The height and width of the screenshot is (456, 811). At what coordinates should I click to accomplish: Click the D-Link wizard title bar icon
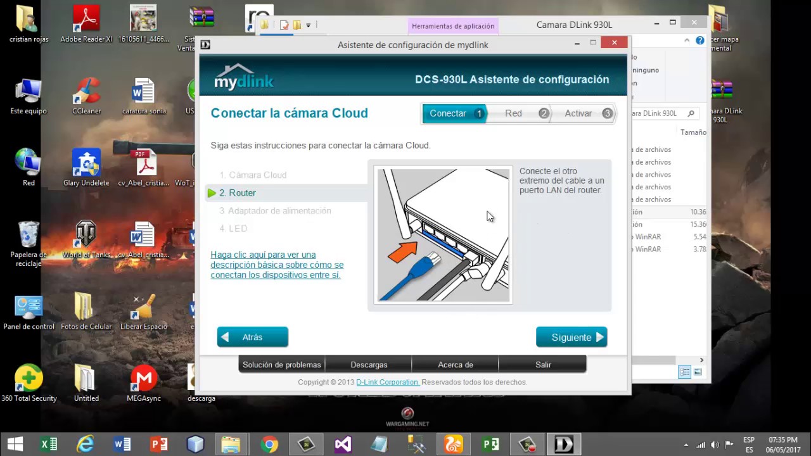click(205, 44)
